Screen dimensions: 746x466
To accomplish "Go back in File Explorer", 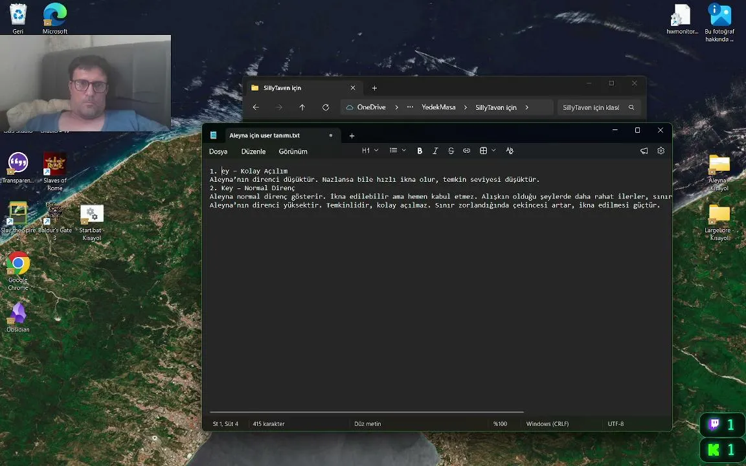I will (256, 107).
